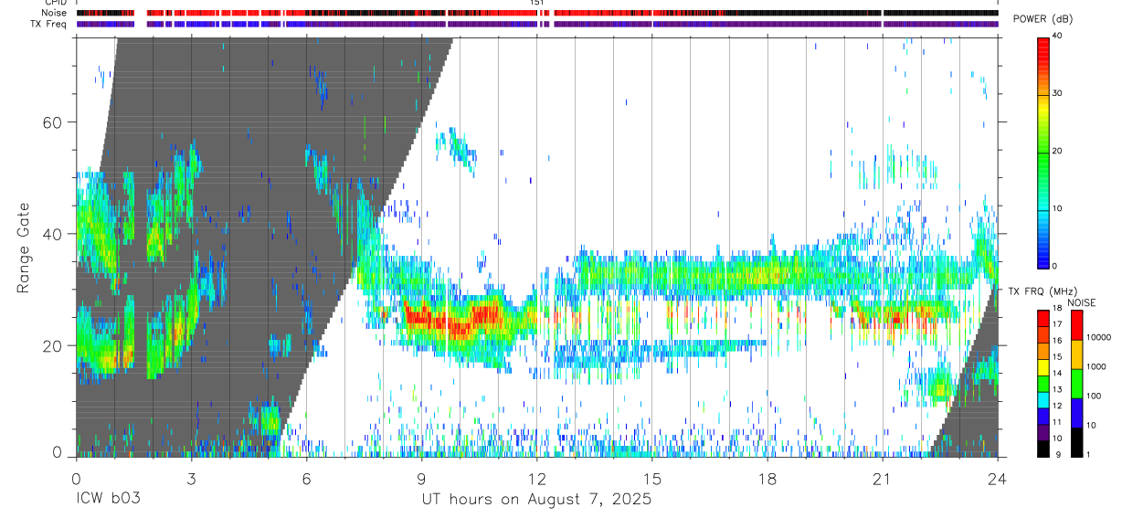Viewport: 1122px width, 518px height.
Task: Click the "1000" value on the NOISE scale
Action: [x=1096, y=366]
